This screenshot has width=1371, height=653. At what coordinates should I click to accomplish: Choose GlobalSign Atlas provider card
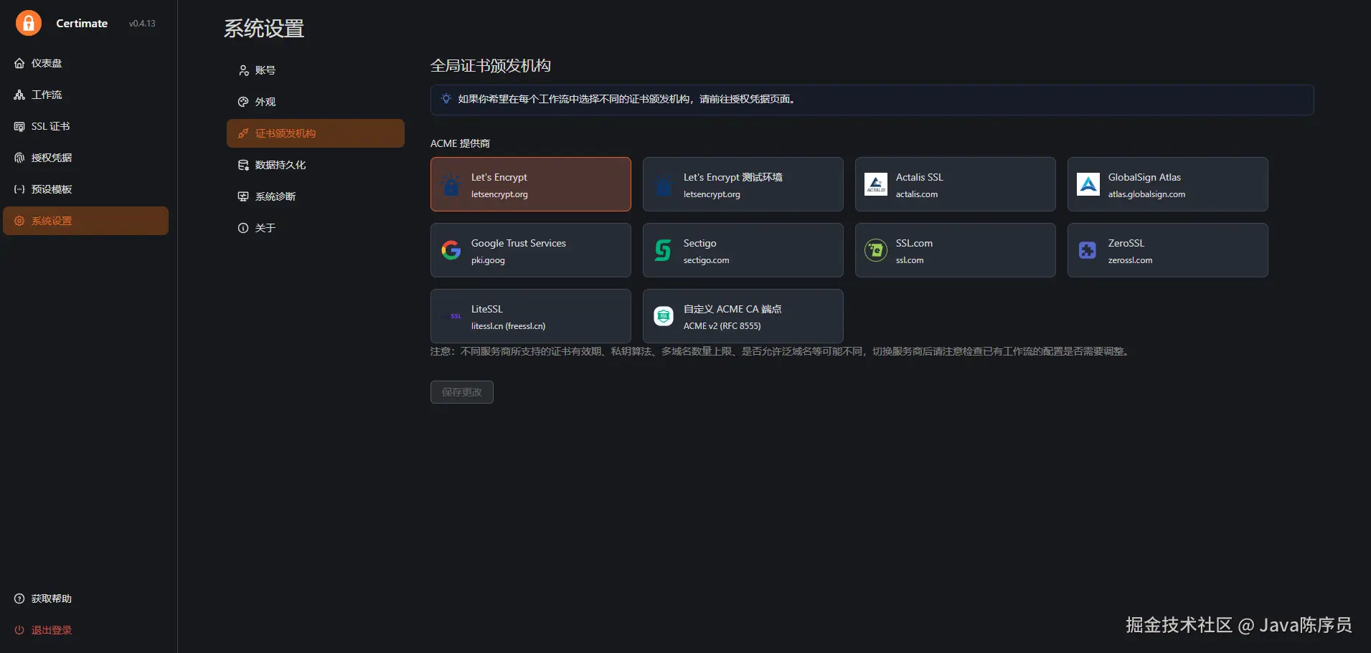(1168, 184)
